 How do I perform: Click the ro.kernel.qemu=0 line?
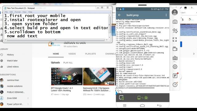[124, 71]
